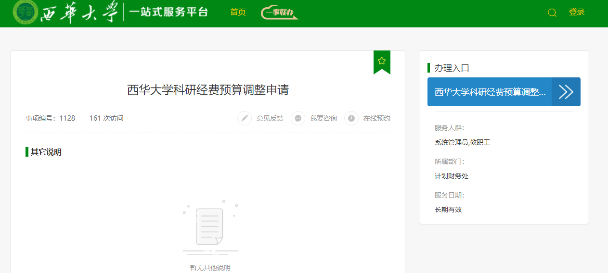Select the 我要咨询 consultation text link
This screenshot has width=608, height=273.
point(323,118)
